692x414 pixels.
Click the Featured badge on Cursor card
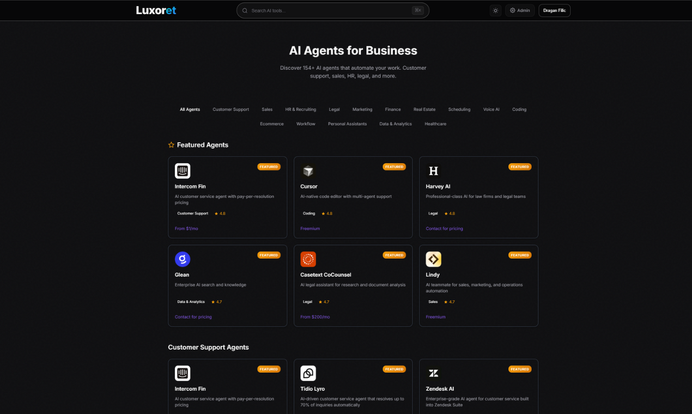[x=394, y=167]
